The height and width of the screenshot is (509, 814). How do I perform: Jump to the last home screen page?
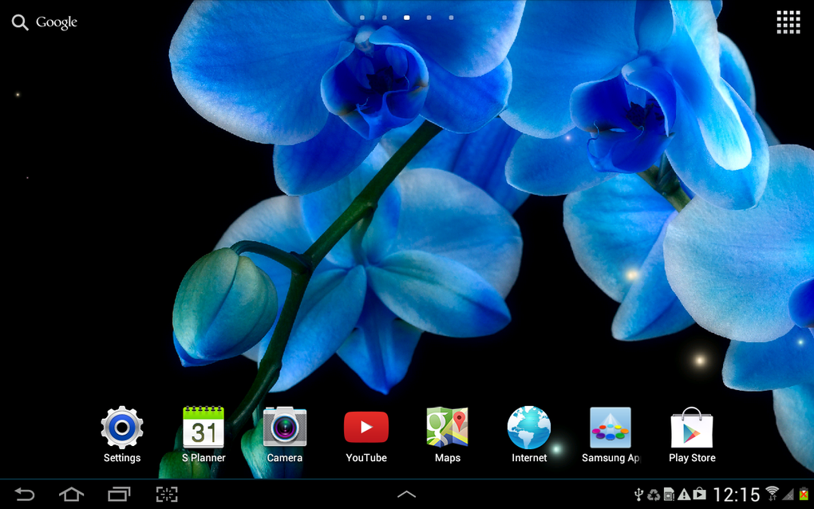(451, 17)
